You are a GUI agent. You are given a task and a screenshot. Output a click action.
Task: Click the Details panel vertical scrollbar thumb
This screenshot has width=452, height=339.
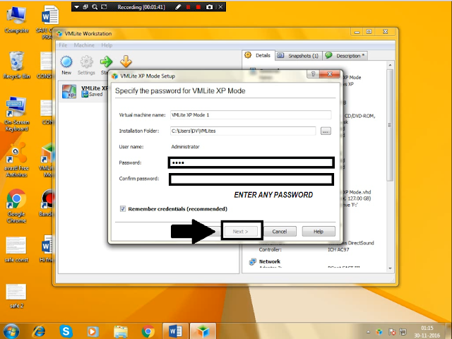tap(390, 125)
